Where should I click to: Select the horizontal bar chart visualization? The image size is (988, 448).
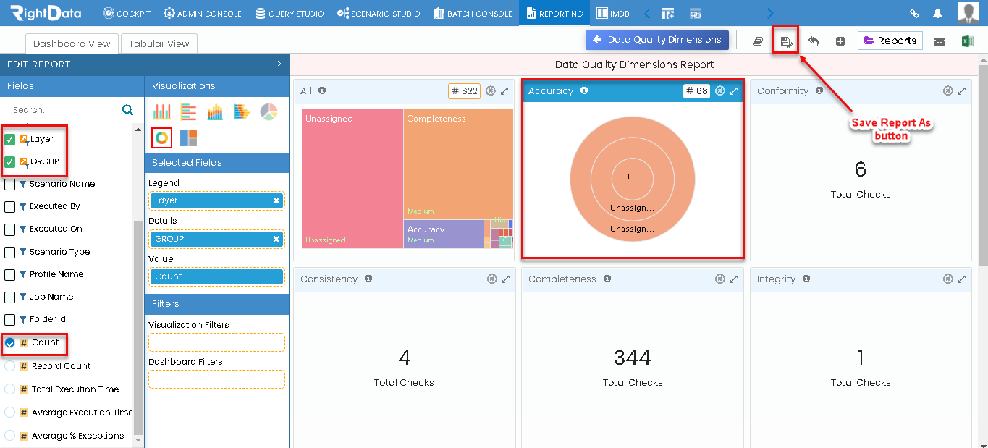[188, 111]
